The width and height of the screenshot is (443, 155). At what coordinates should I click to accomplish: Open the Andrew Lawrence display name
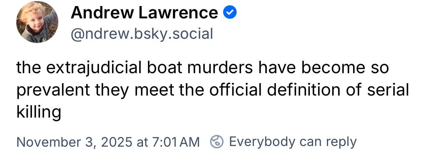click(x=144, y=13)
